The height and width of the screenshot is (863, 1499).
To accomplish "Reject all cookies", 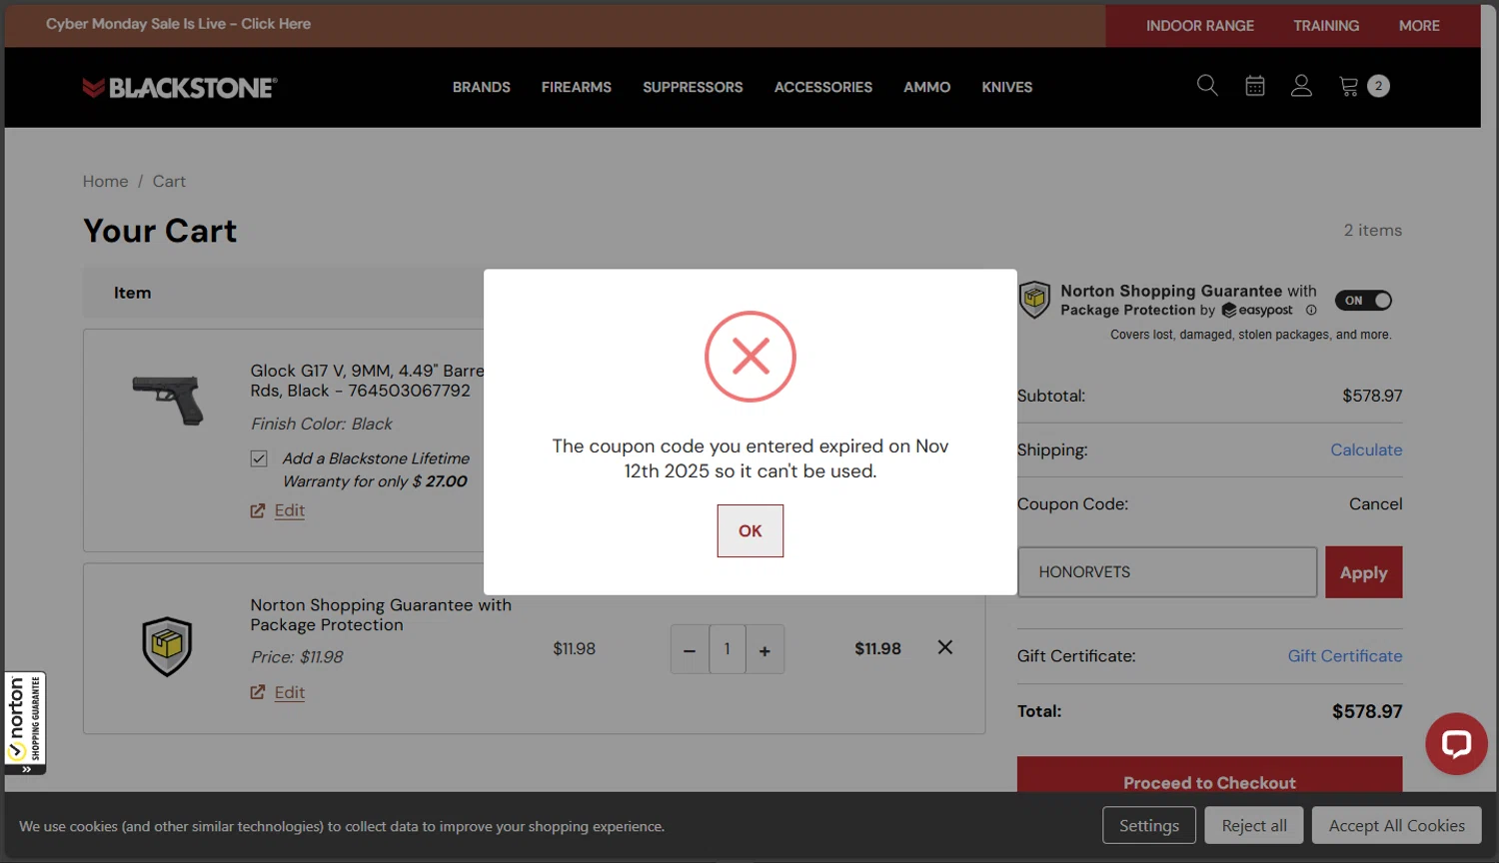I will (x=1254, y=825).
